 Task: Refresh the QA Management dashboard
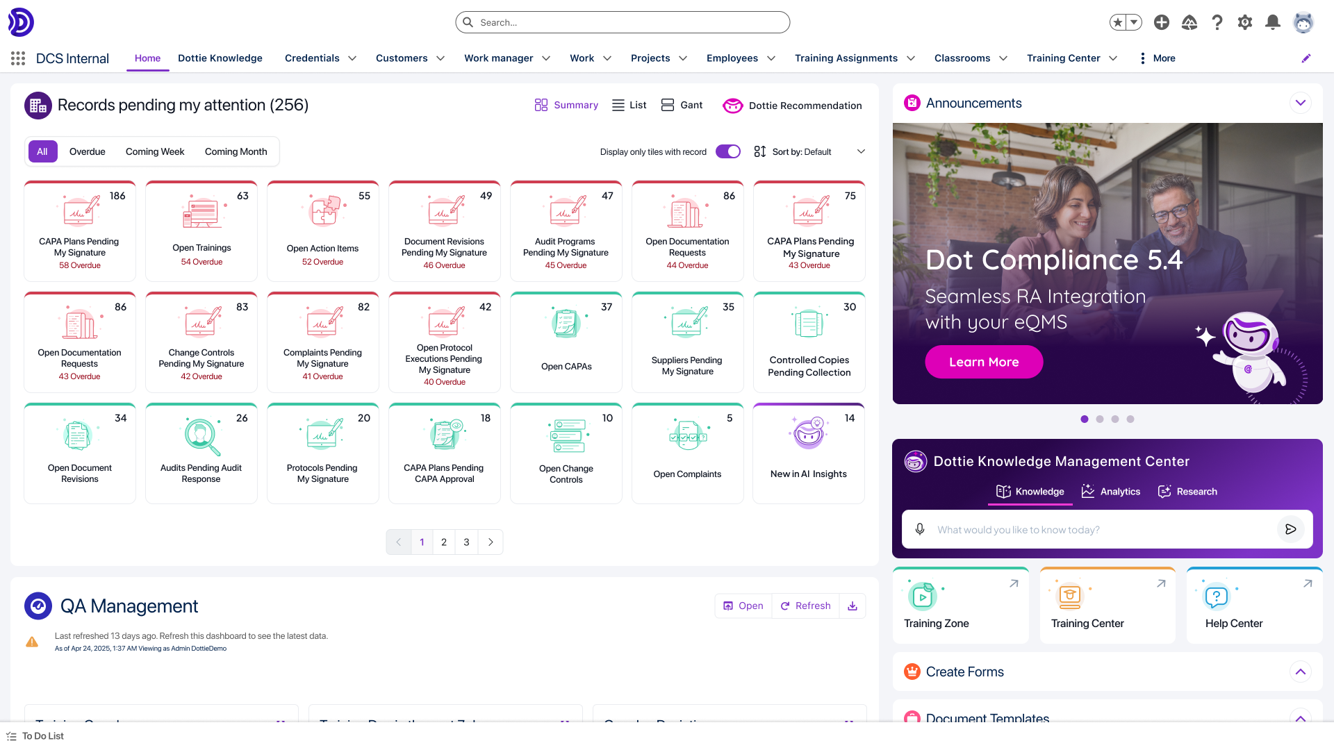pos(805,606)
